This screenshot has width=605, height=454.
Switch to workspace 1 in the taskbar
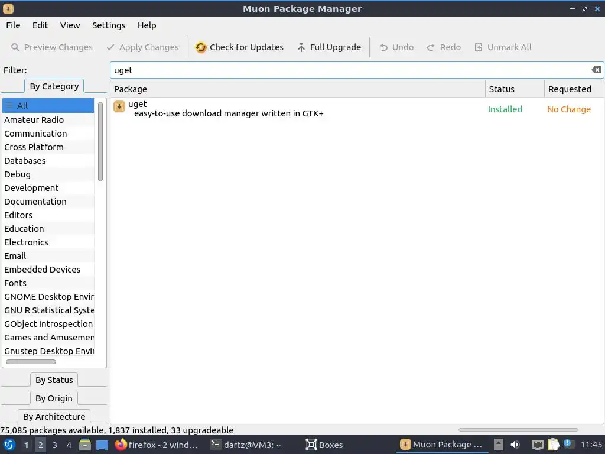[26, 445]
